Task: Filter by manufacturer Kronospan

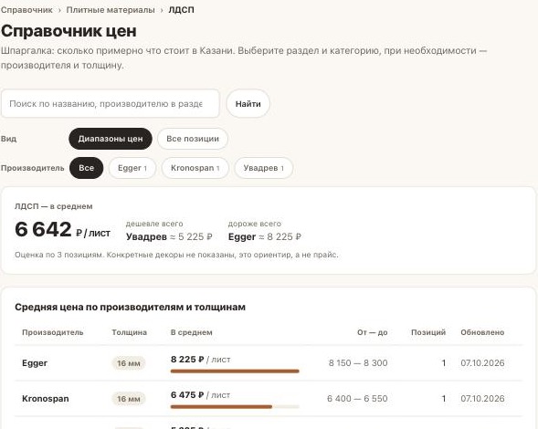Action: (195, 168)
